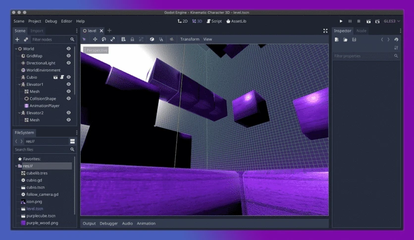The width and height of the screenshot is (414, 240).
Task: Hide the Mesh under Elevator2
Action: click(x=69, y=120)
